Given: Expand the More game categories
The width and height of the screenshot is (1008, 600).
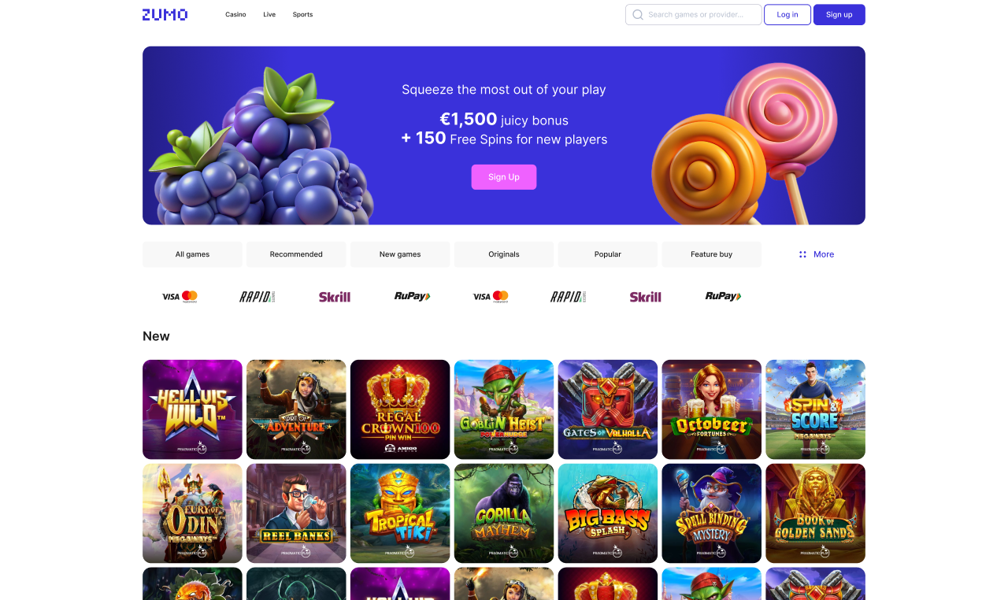Looking at the screenshot, I should [816, 254].
